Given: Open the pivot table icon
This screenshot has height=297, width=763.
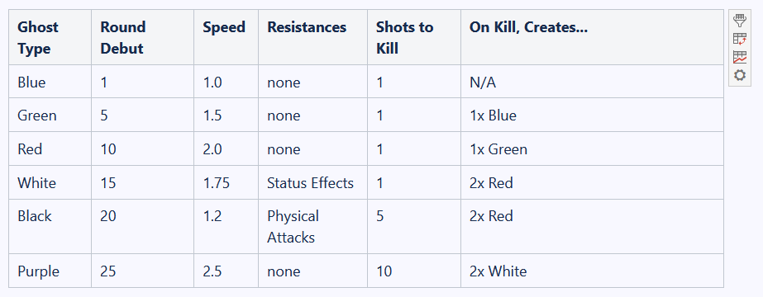Looking at the screenshot, I should point(740,39).
